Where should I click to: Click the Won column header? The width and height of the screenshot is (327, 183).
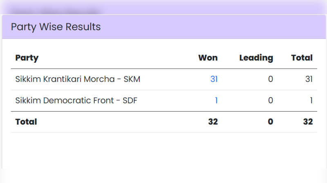click(208, 58)
